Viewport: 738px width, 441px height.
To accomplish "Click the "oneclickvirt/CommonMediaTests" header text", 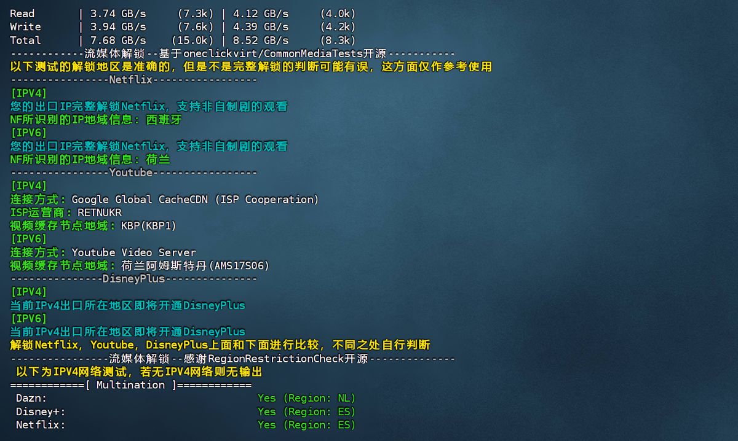I will coord(272,53).
